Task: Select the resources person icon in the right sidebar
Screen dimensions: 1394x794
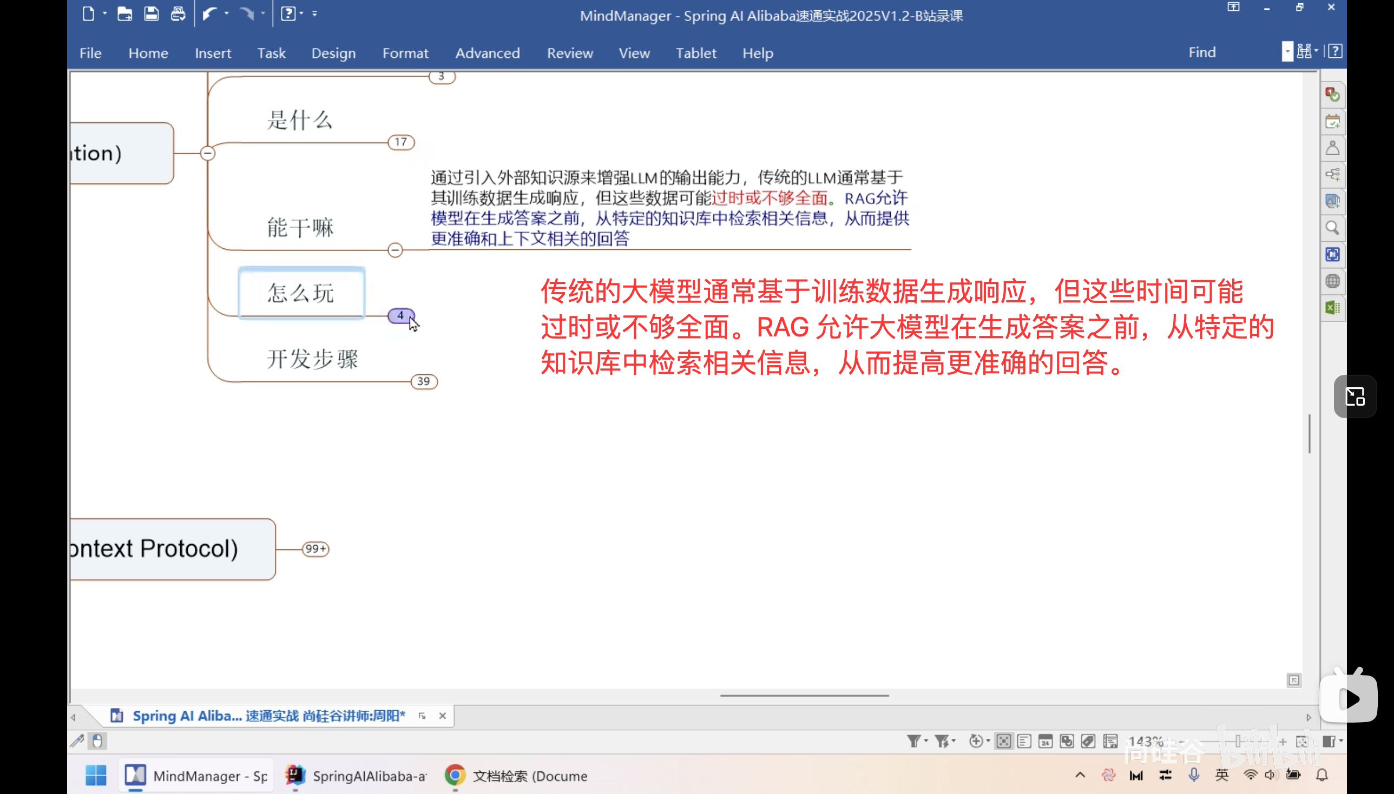Action: point(1333,148)
